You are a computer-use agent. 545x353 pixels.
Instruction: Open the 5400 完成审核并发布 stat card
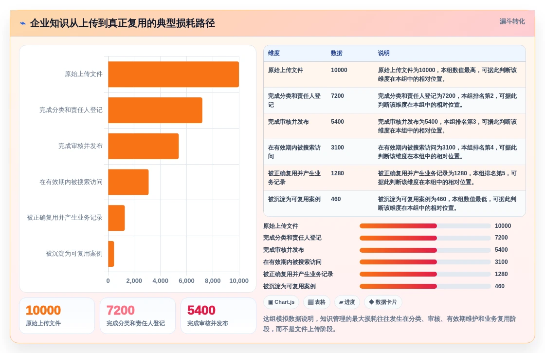point(218,316)
